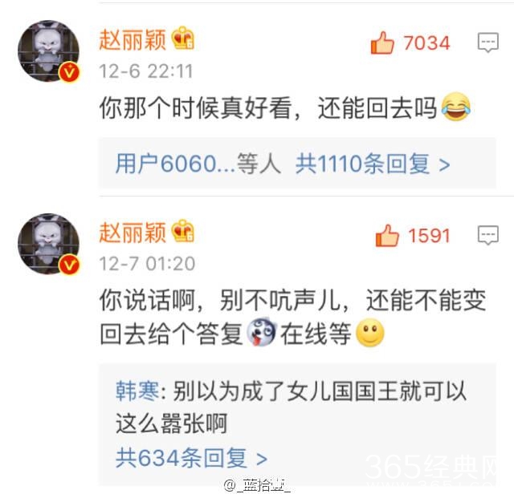This screenshot has height=498, width=514.
Task: Click the husky dog emoji in second comment
Action: tap(261, 332)
